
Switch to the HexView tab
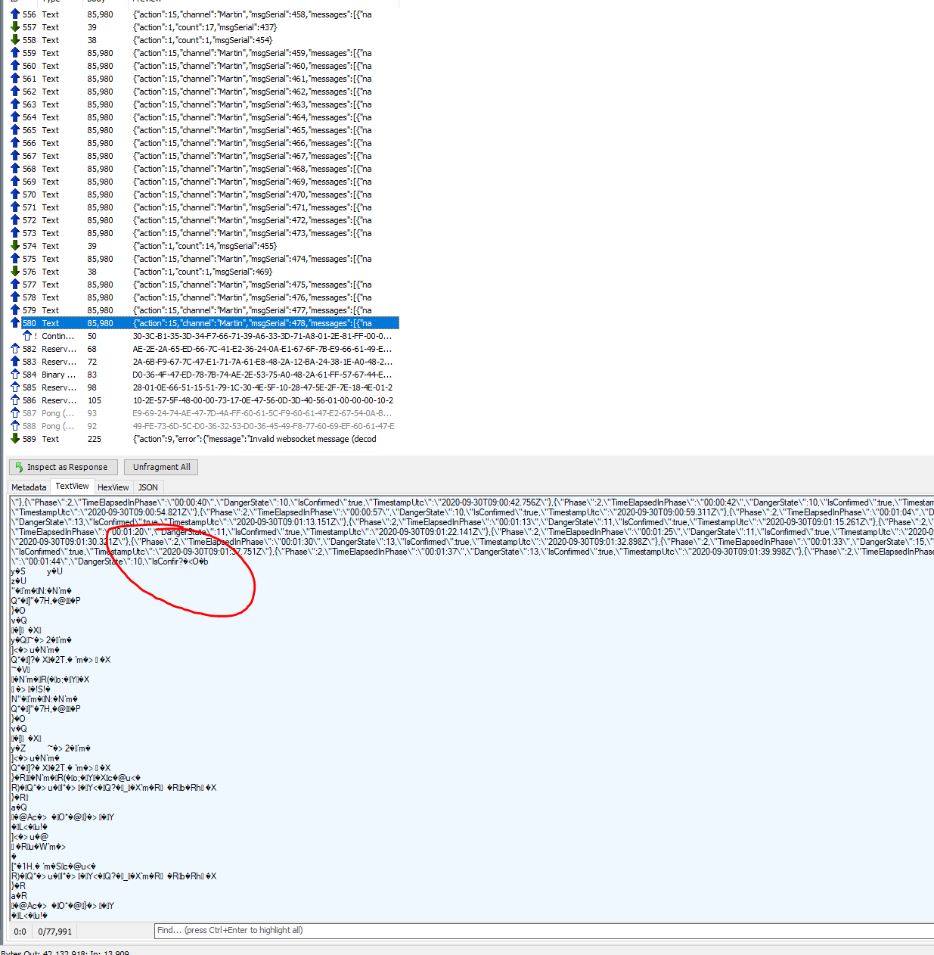(x=113, y=487)
